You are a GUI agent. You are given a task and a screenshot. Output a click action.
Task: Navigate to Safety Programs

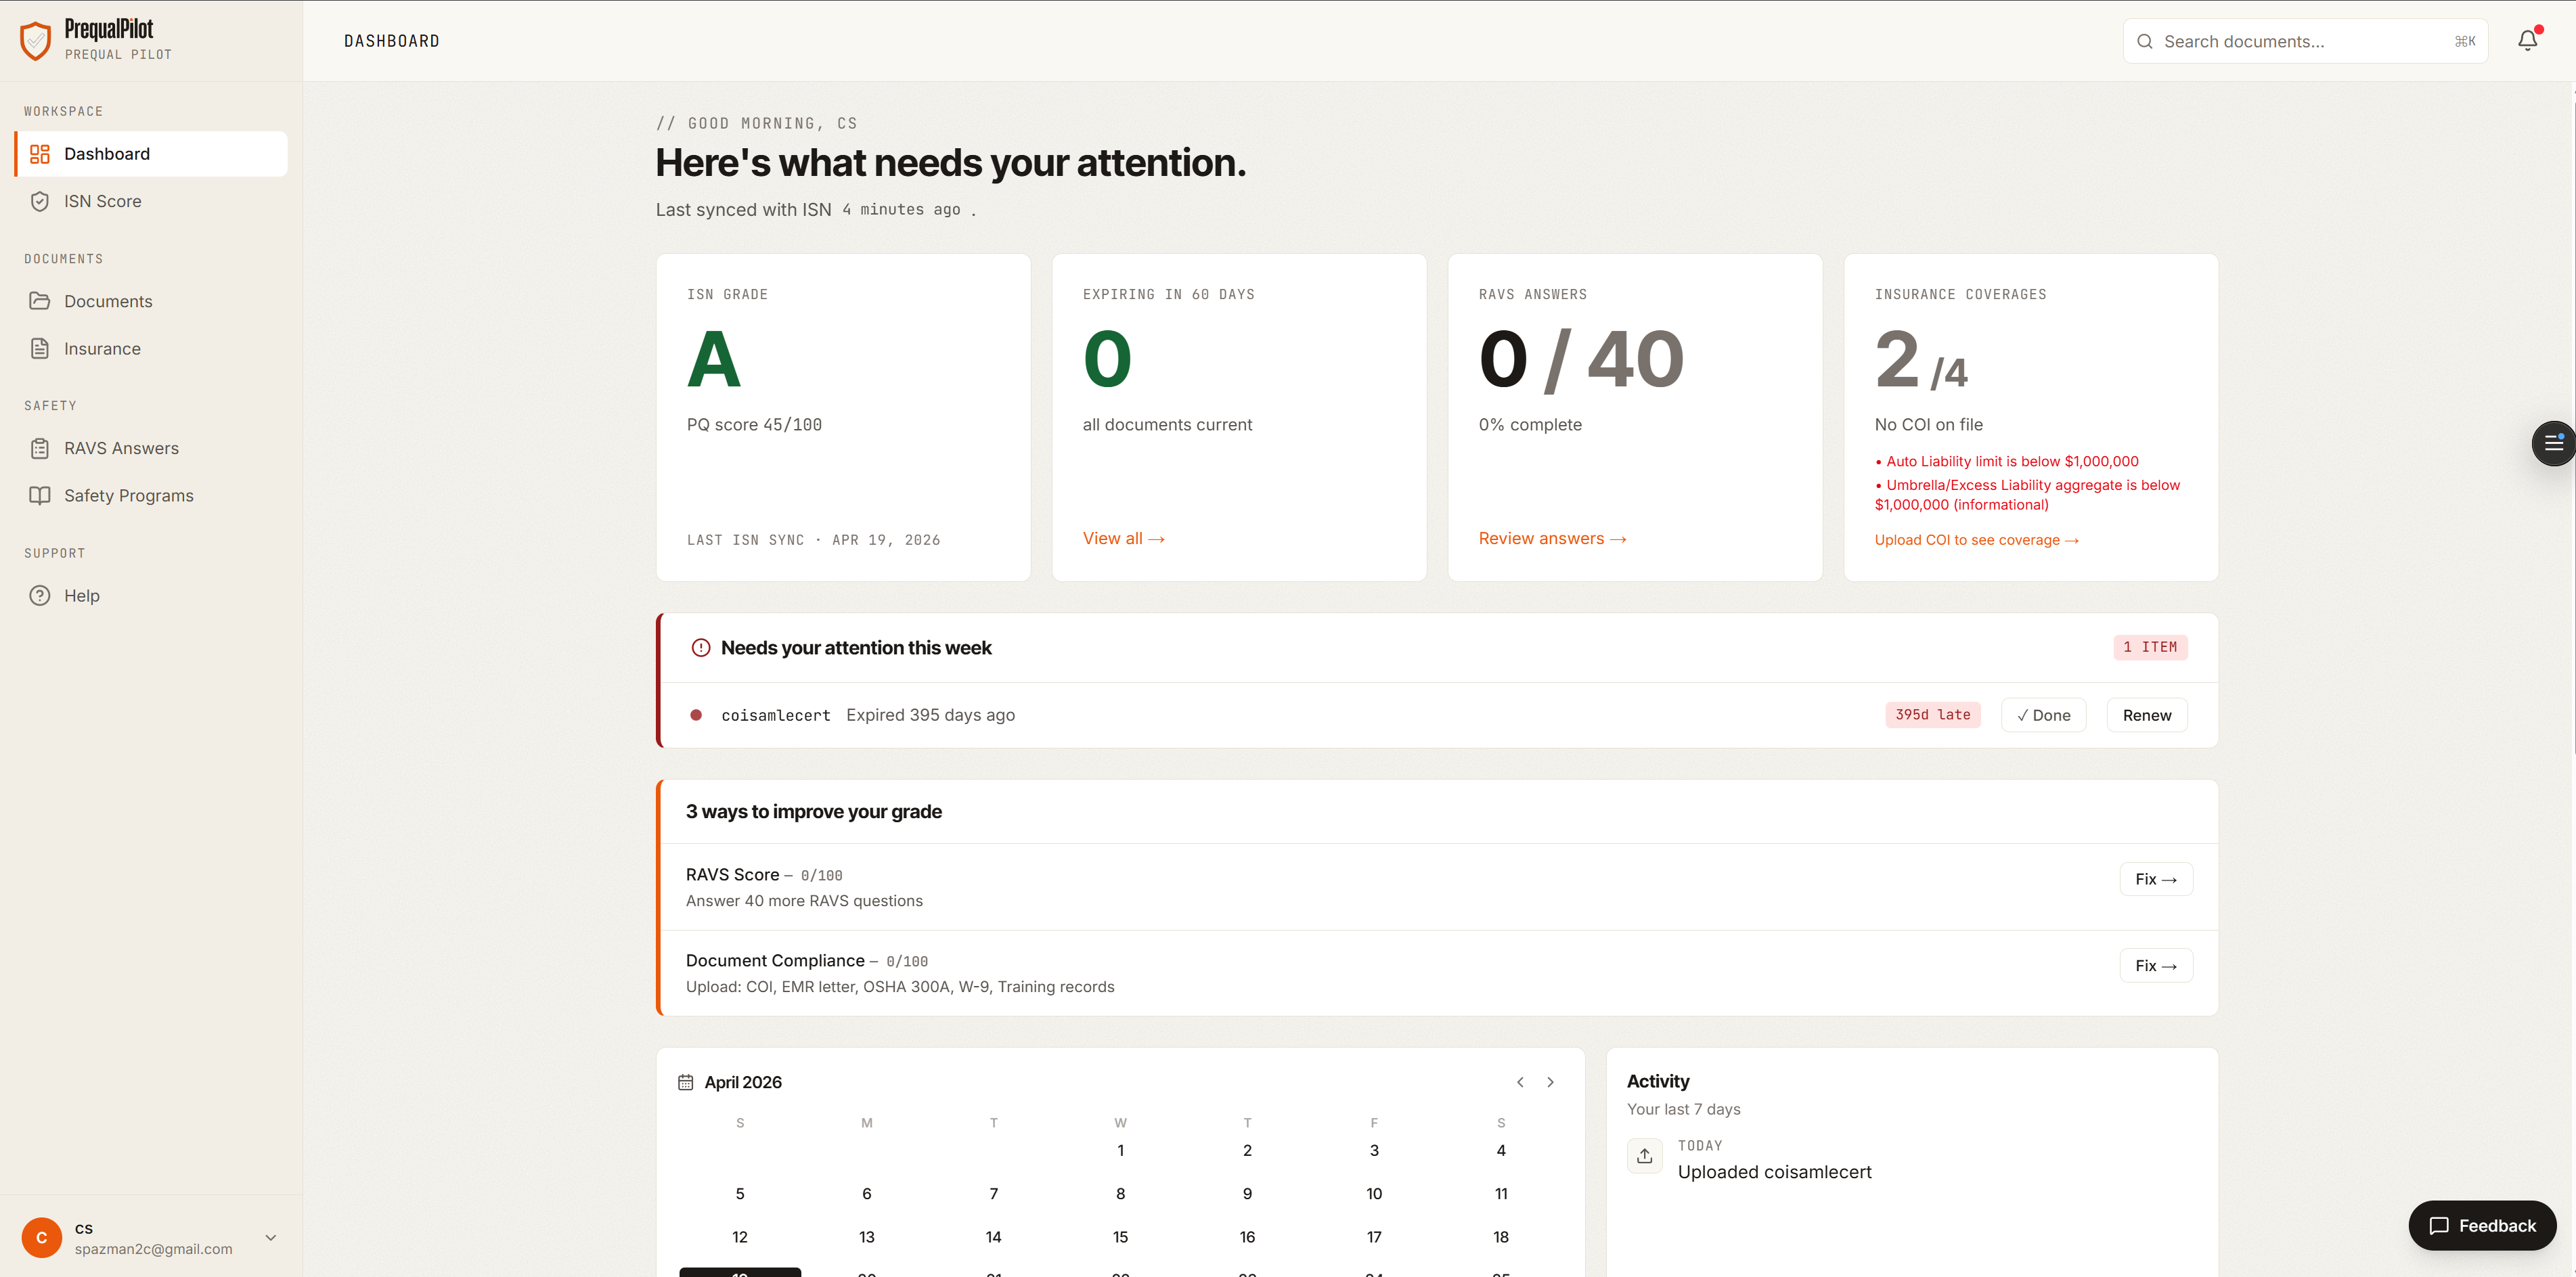click(128, 496)
